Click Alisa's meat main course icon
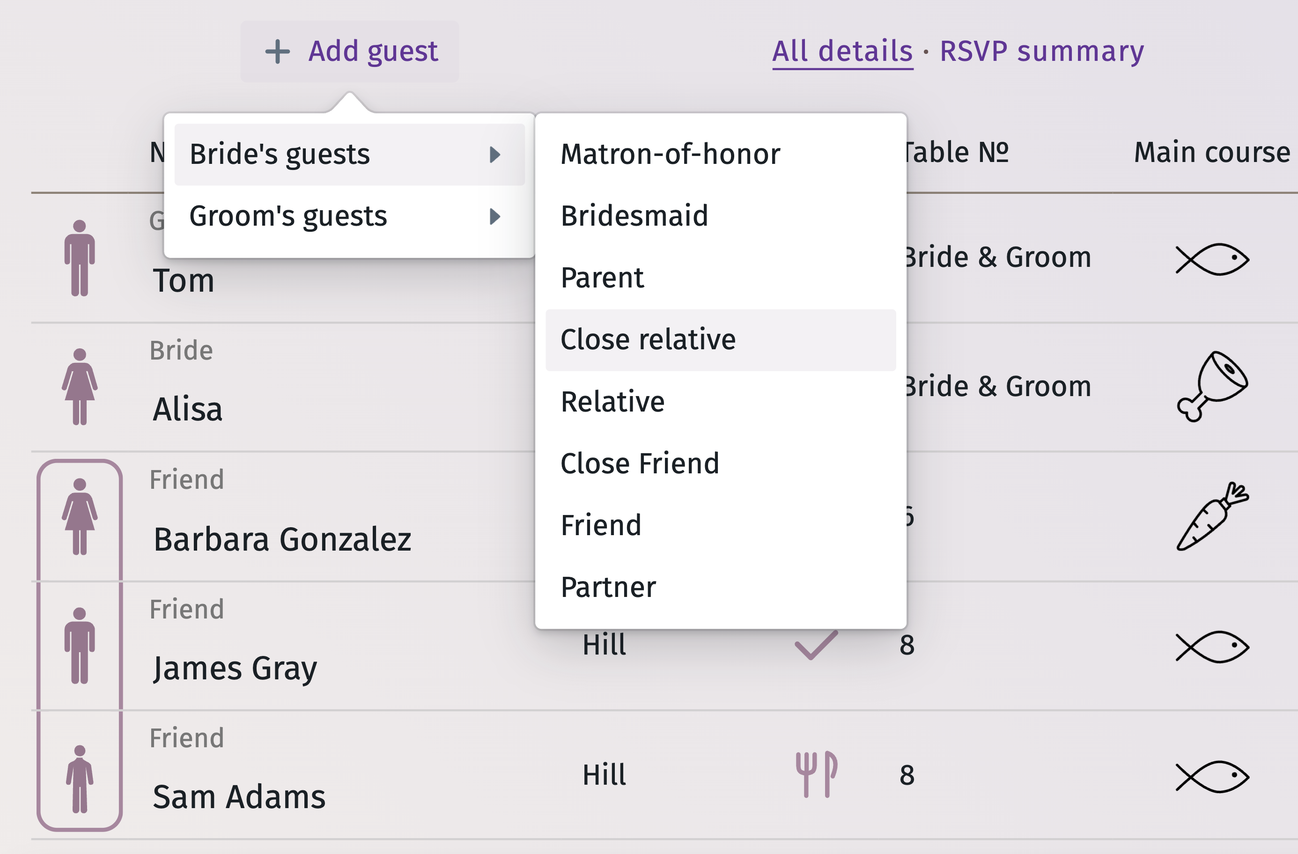Image resolution: width=1298 pixels, height=854 pixels. click(x=1212, y=387)
